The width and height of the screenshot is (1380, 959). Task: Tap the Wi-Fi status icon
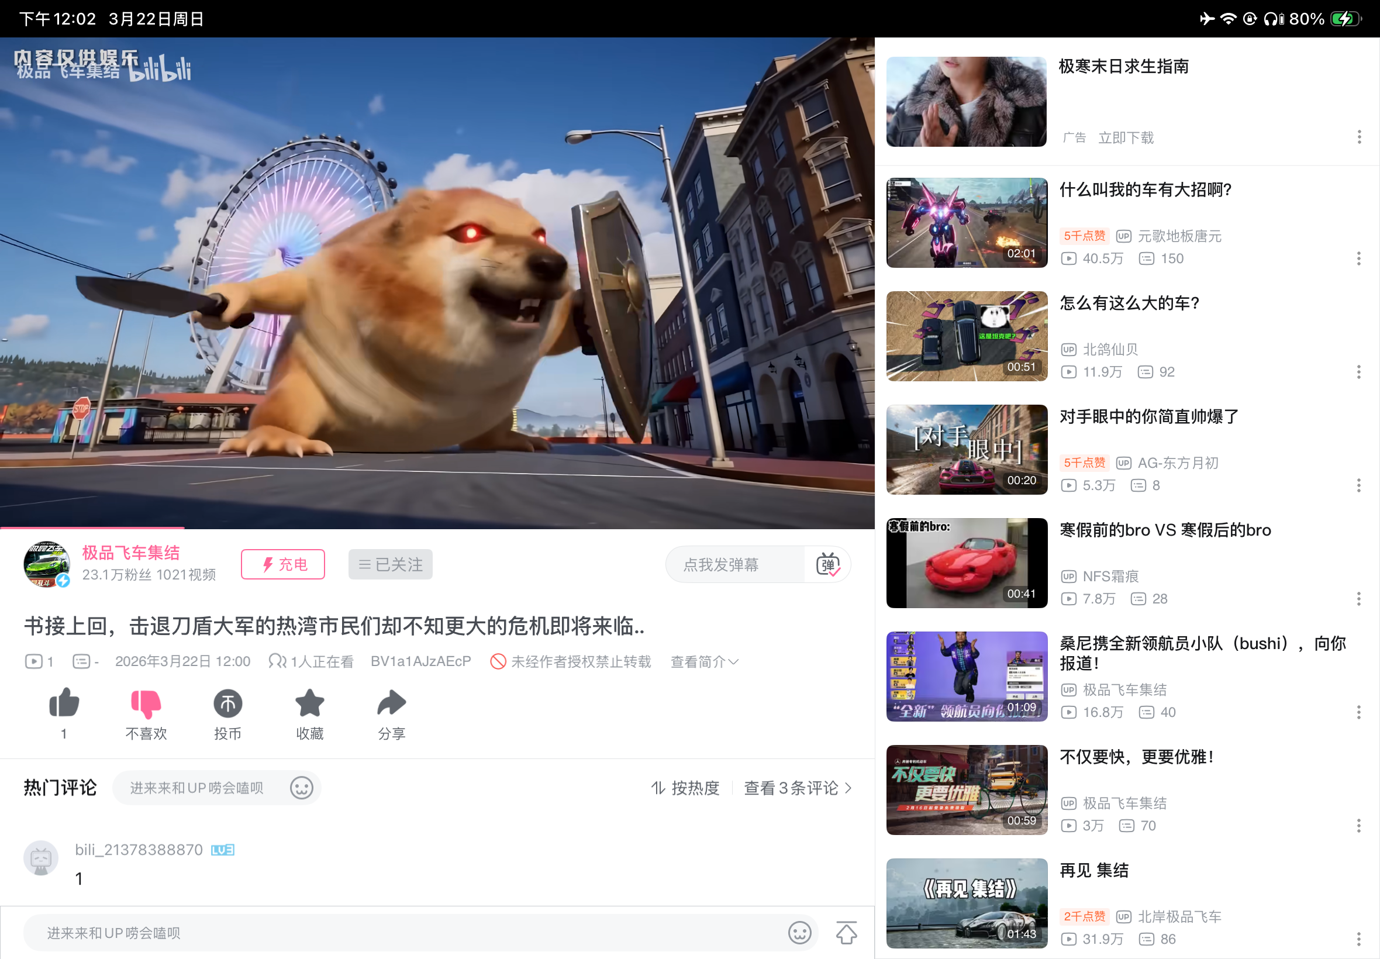[x=1229, y=19]
